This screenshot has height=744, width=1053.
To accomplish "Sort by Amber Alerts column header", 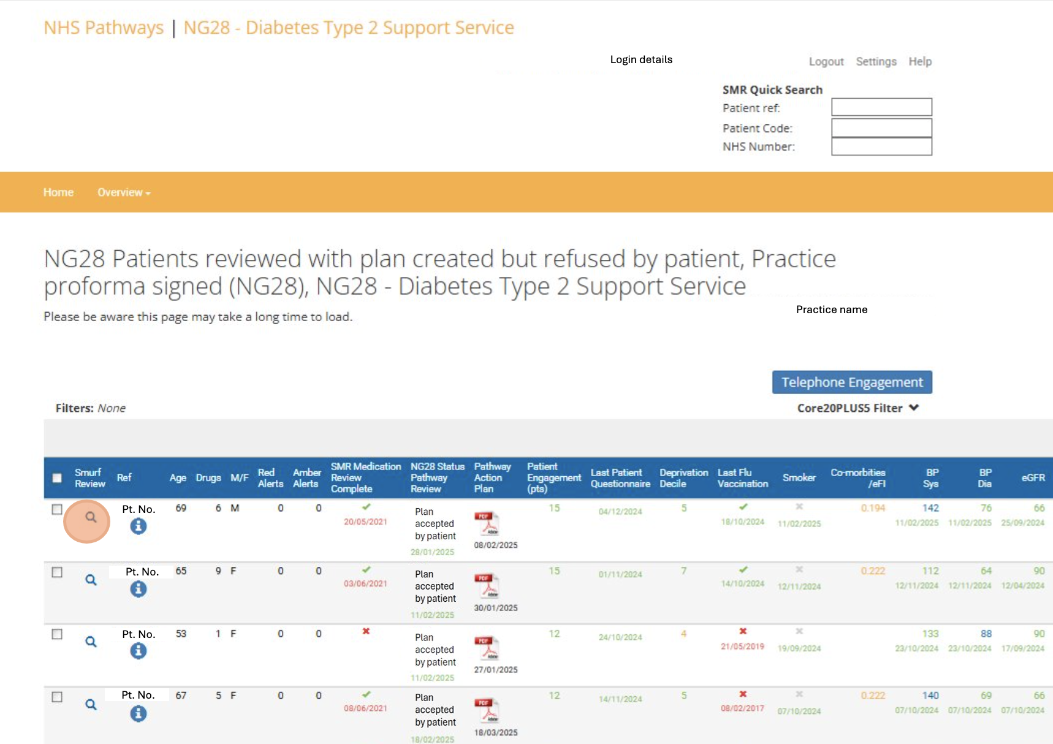I will (306, 478).
